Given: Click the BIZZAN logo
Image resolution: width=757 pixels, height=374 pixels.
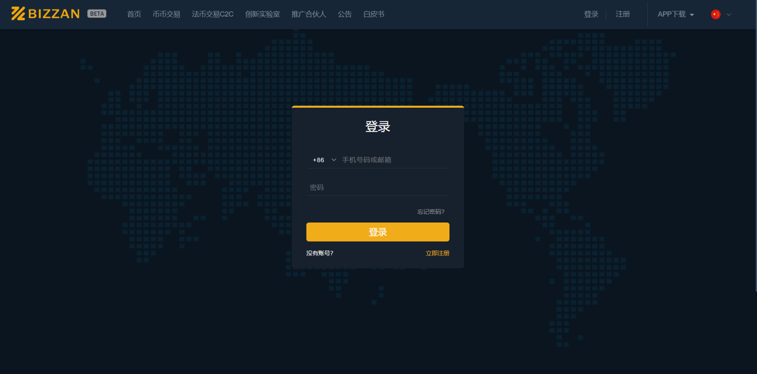Looking at the screenshot, I should tap(45, 14).
